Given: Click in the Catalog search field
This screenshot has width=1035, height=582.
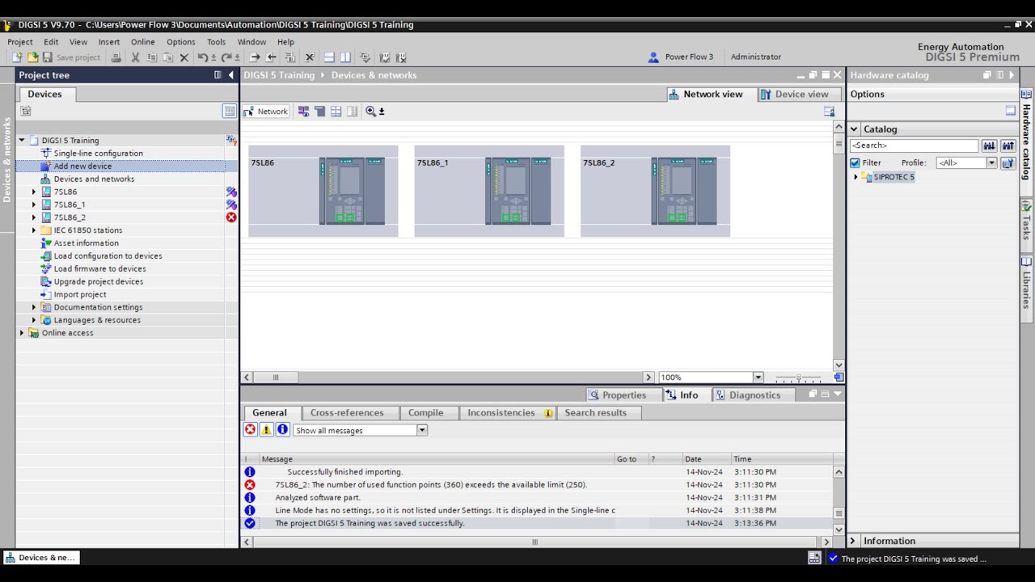Looking at the screenshot, I should [x=914, y=145].
